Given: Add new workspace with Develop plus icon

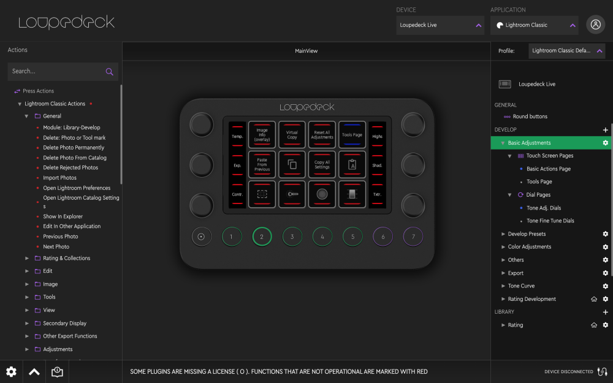Looking at the screenshot, I should 605,130.
